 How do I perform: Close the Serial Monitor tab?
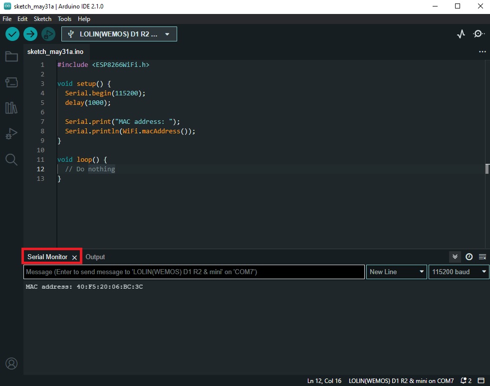click(x=74, y=257)
